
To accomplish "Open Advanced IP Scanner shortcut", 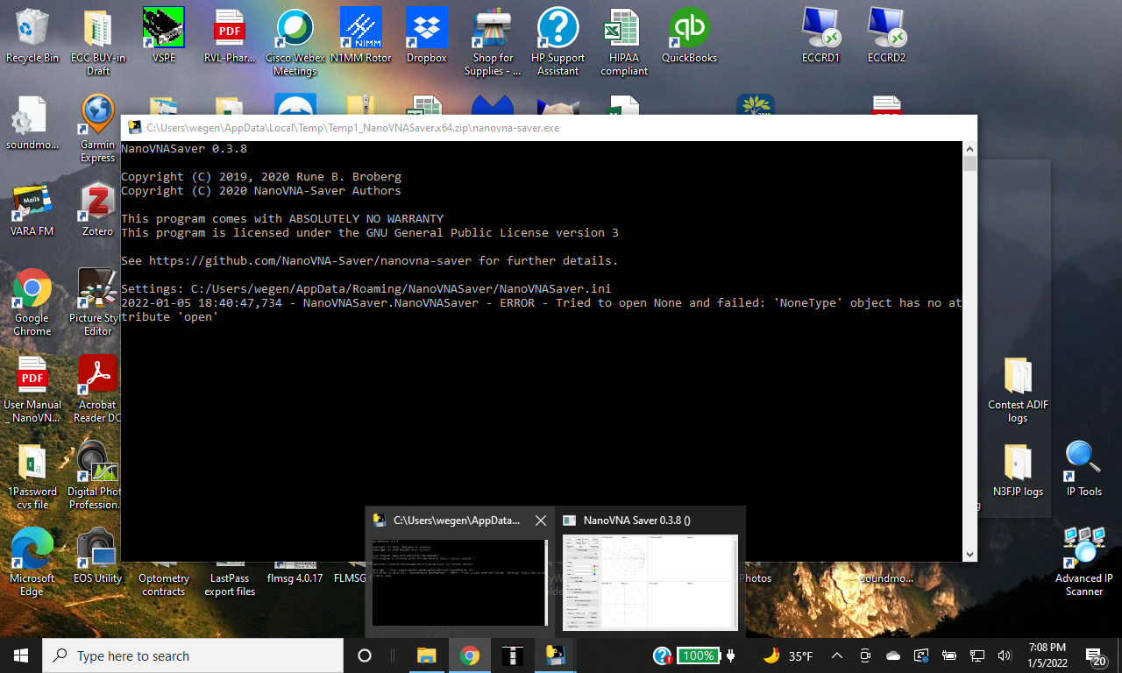I will 1084,563.
